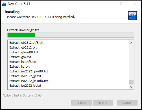Select the hz-utf8.txt extract entry
142x110 pixels.
[23, 62]
